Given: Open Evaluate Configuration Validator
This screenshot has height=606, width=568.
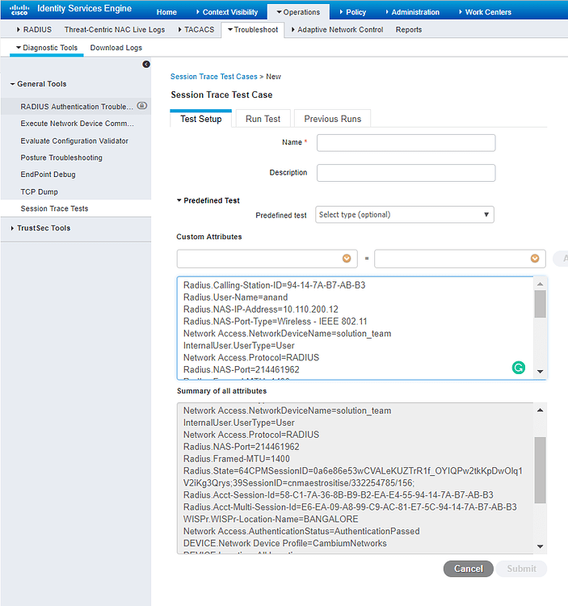Looking at the screenshot, I should pos(74,141).
